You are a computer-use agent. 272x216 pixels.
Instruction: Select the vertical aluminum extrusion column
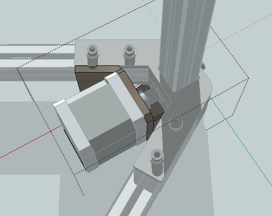pyautogui.click(x=186, y=44)
